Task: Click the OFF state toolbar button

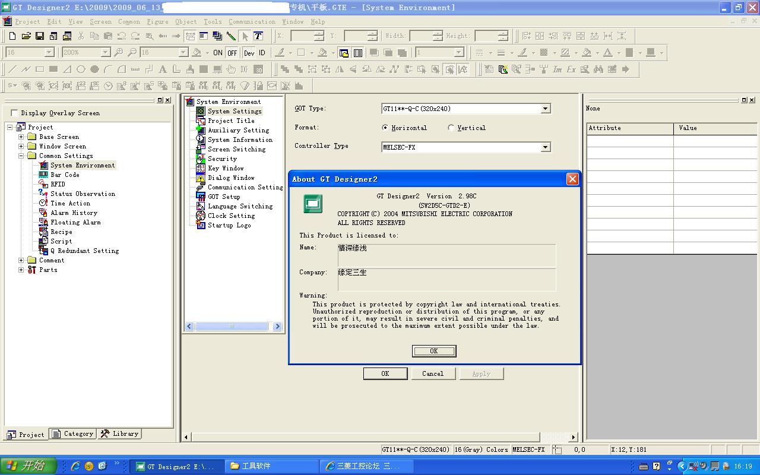Action: (232, 53)
